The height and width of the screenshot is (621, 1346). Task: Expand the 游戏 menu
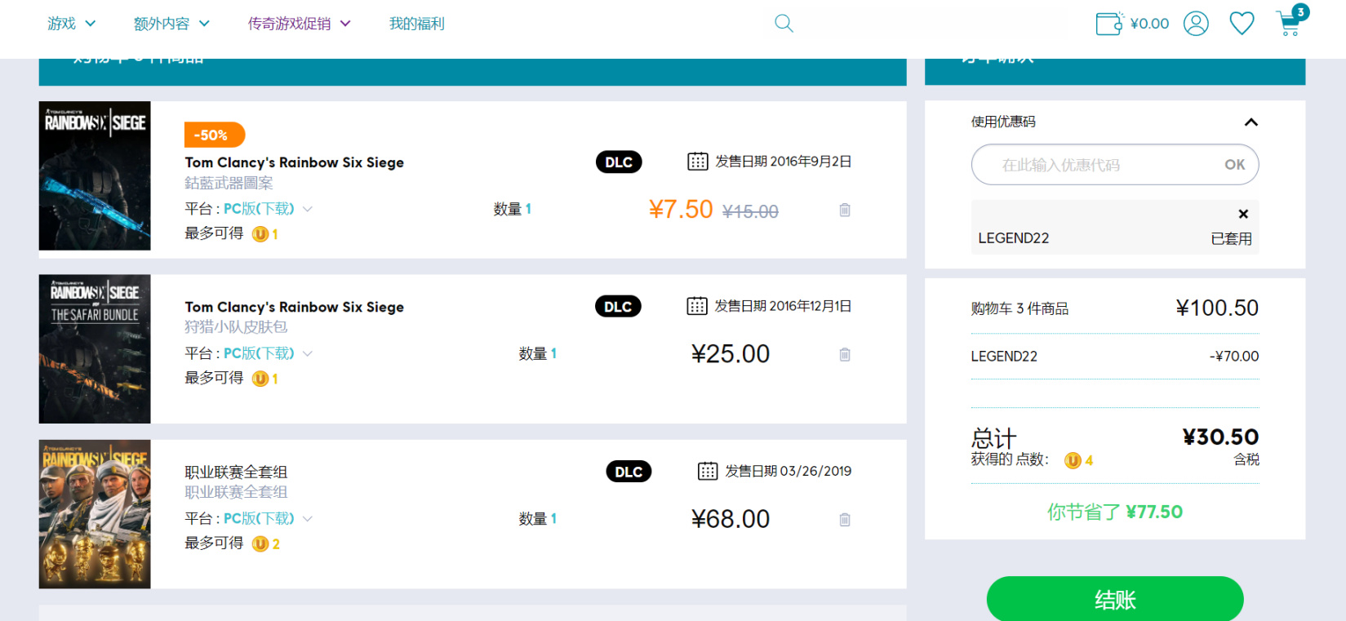point(72,24)
